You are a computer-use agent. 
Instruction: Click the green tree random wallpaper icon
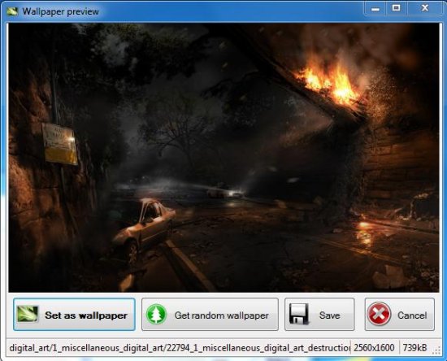[156, 314]
